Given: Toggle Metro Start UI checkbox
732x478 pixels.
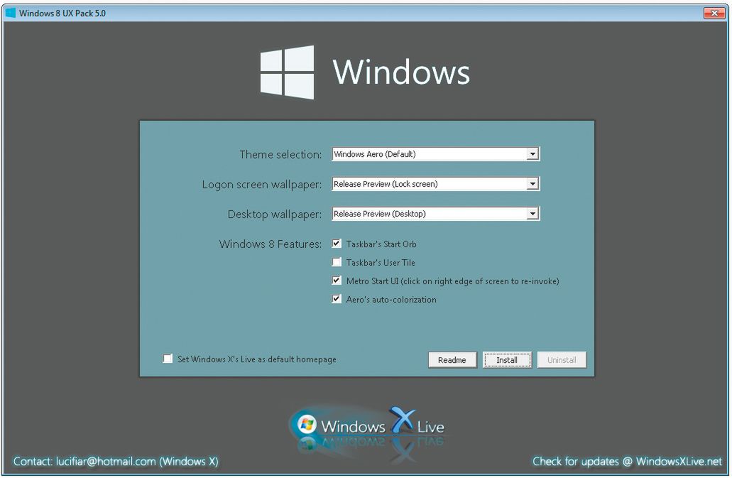Looking at the screenshot, I should click(337, 281).
